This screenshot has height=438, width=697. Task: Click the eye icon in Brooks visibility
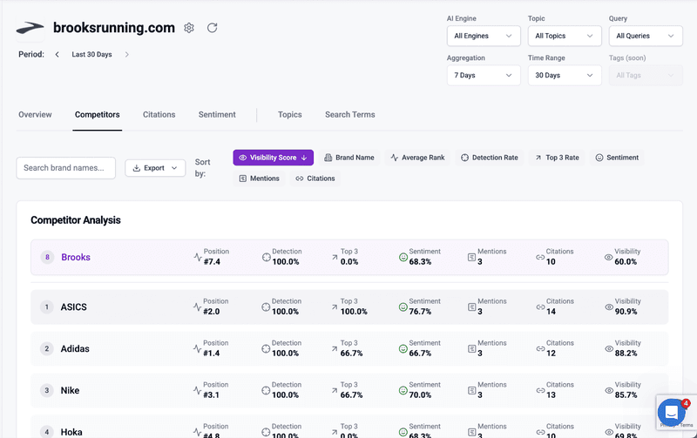point(608,258)
